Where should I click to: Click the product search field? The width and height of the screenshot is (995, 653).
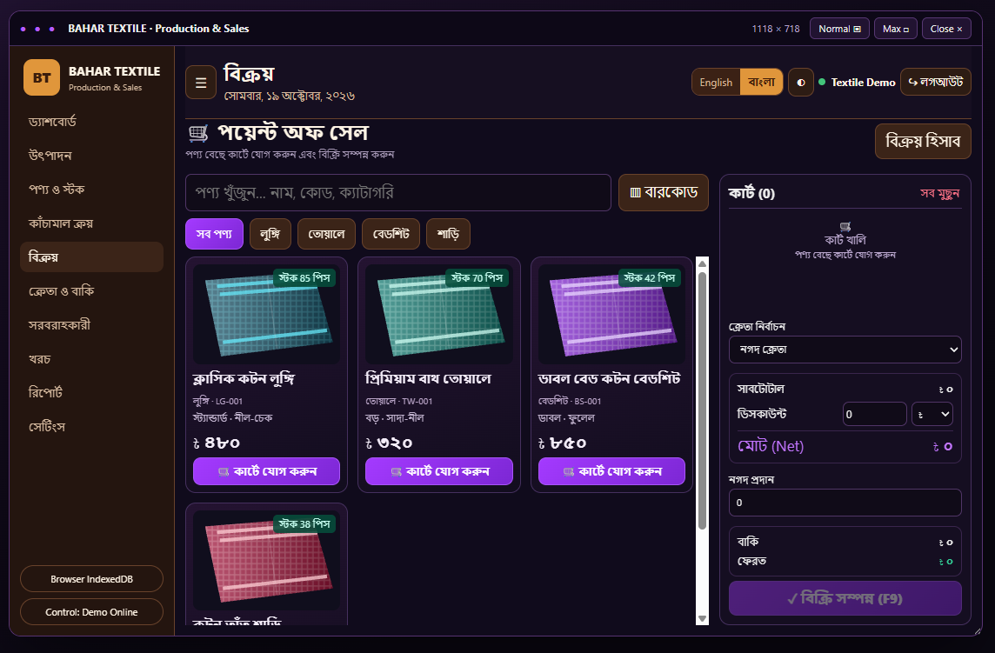point(397,192)
